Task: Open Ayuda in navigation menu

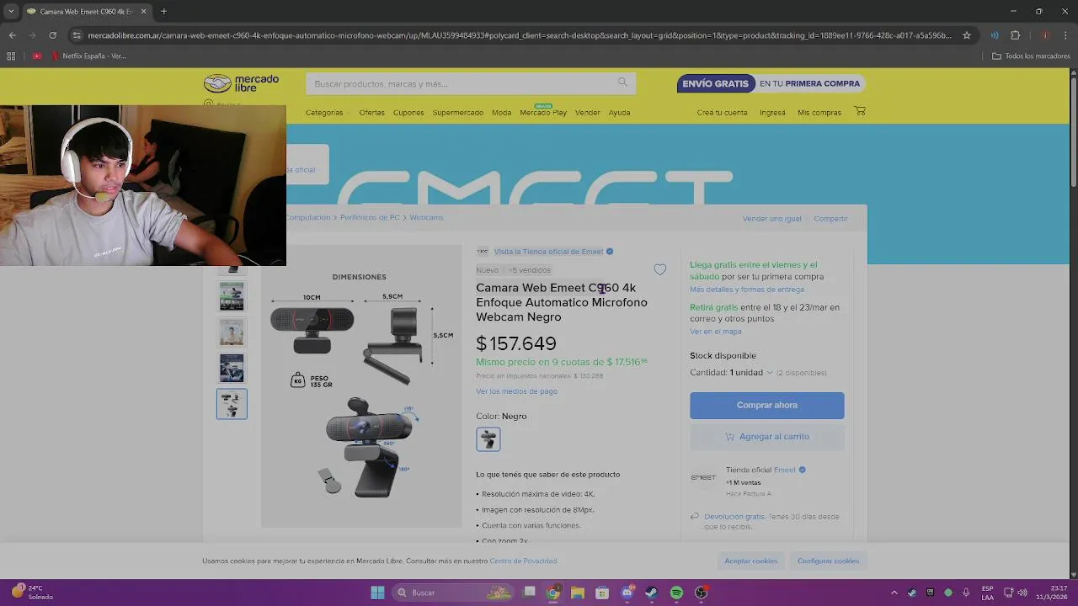Action: [x=620, y=113]
